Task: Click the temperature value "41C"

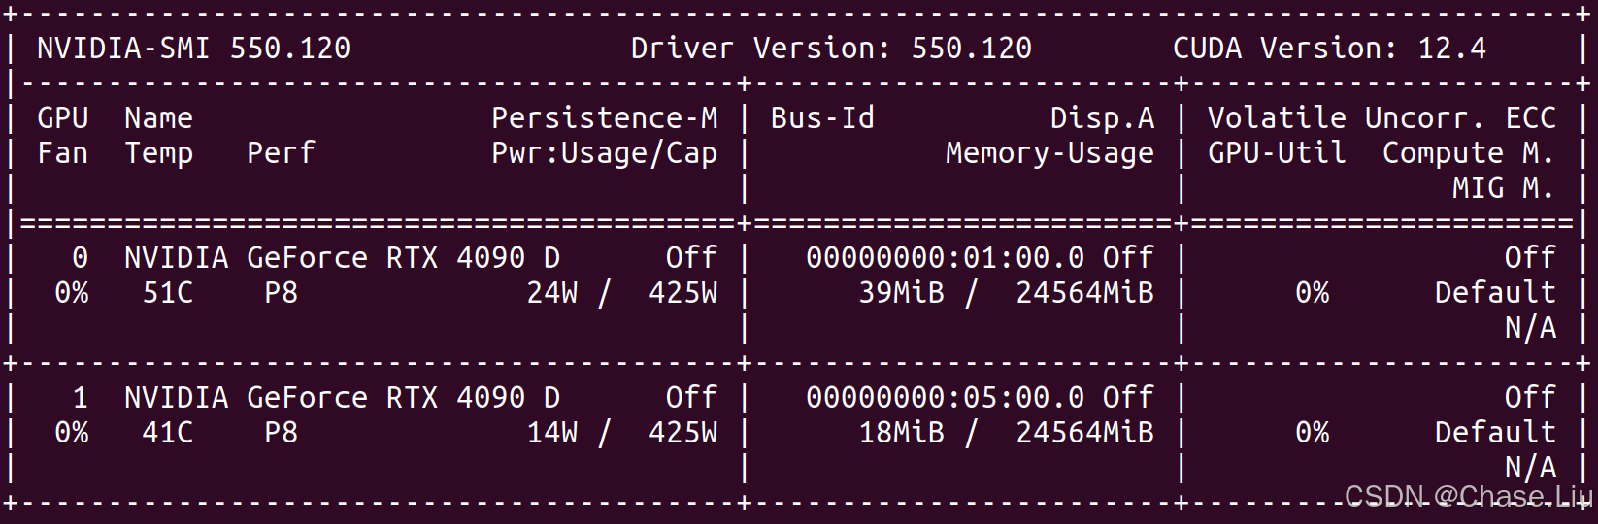Action: coord(168,432)
